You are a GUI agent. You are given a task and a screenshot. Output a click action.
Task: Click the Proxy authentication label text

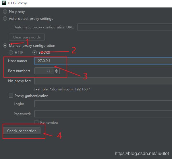point(31,96)
